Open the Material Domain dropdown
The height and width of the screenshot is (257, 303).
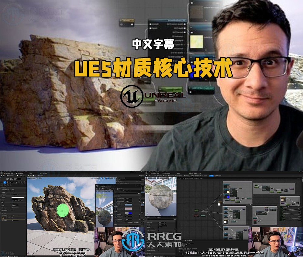pos(162,223)
